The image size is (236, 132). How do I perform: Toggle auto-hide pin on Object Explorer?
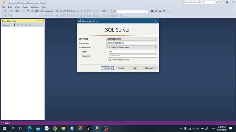point(40,21)
